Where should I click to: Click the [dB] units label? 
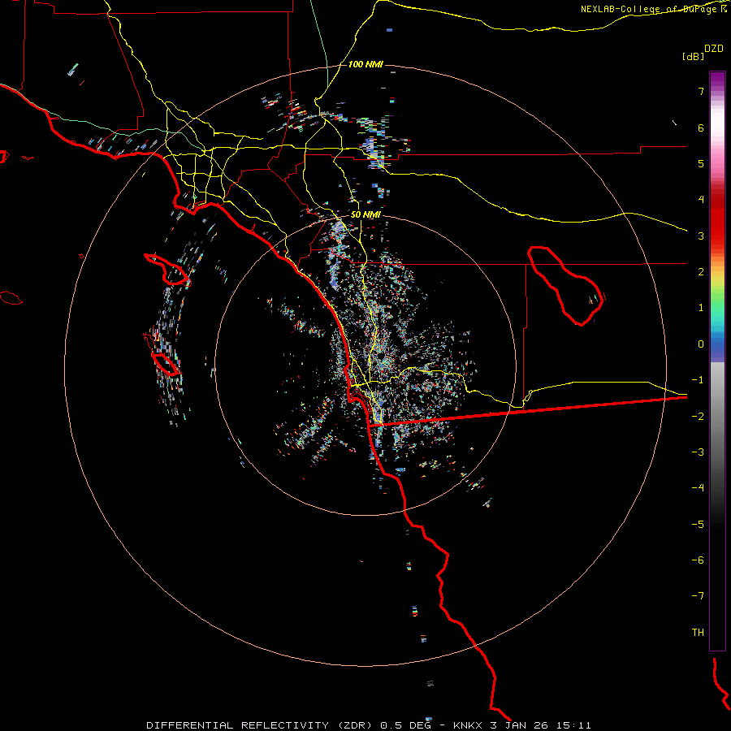[694, 56]
